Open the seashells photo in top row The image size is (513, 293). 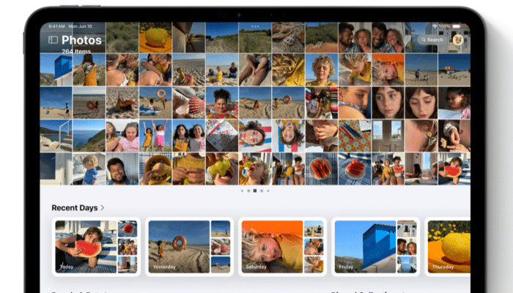(x=288, y=37)
